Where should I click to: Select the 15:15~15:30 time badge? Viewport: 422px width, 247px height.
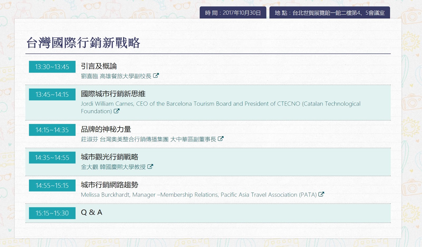pos(52,213)
